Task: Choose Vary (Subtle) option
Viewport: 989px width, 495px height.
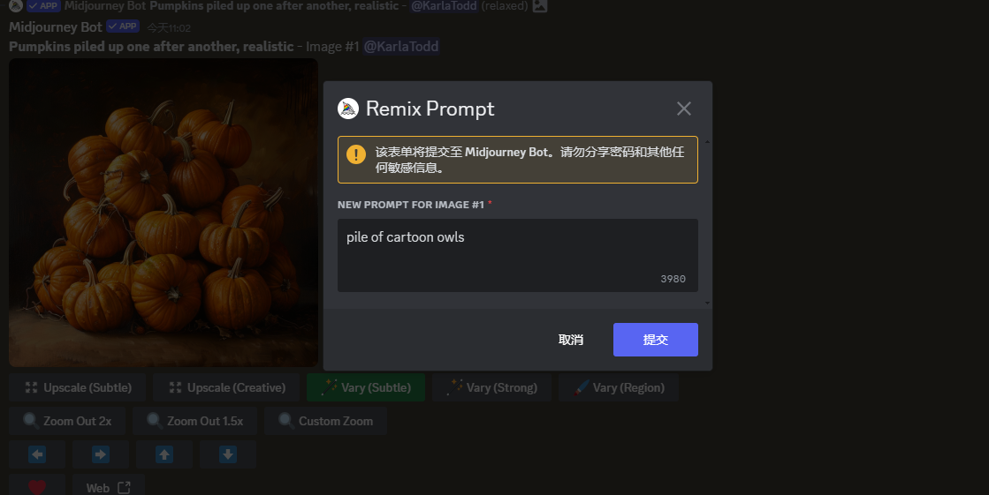Action: coord(366,387)
